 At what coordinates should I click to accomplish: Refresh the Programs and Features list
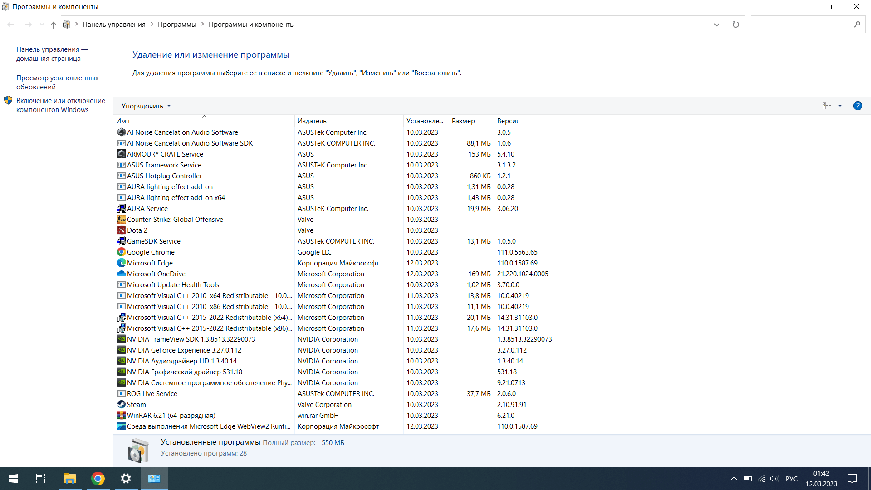735,24
